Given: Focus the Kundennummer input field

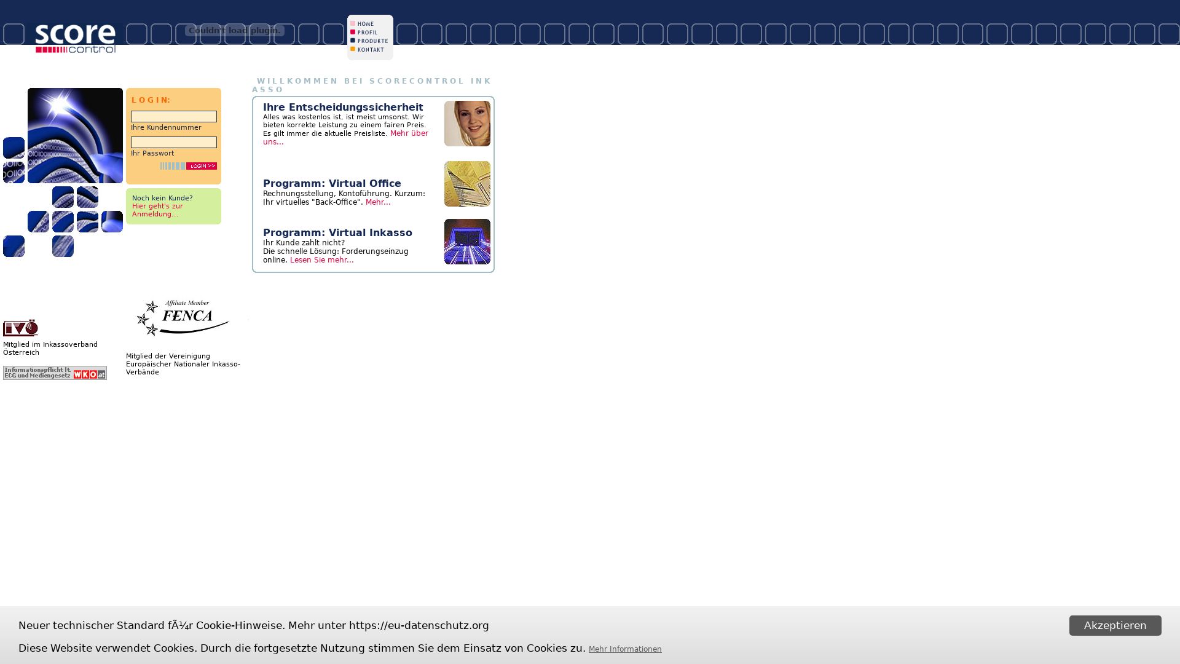Looking at the screenshot, I should [174, 117].
